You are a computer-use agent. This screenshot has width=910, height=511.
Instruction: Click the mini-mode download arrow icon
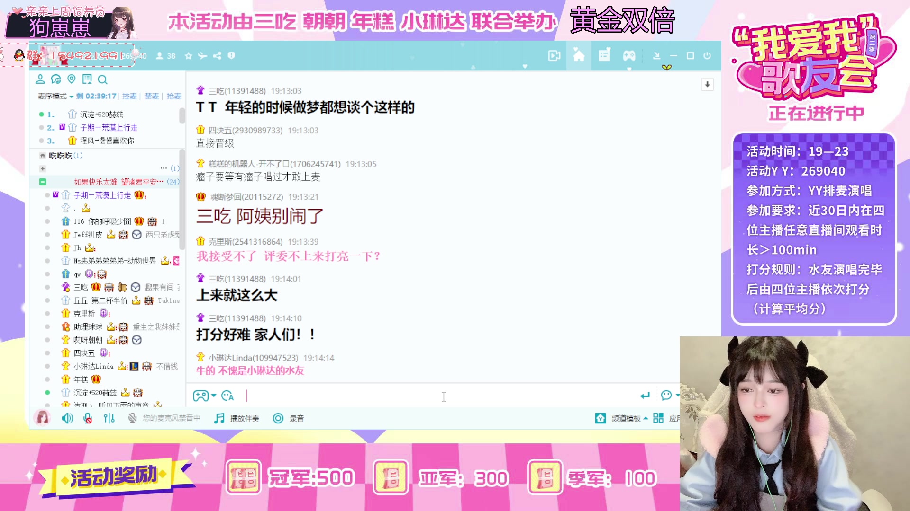[656, 56]
